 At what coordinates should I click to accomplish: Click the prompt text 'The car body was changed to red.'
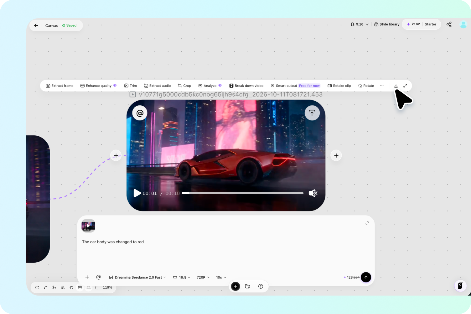(113, 242)
